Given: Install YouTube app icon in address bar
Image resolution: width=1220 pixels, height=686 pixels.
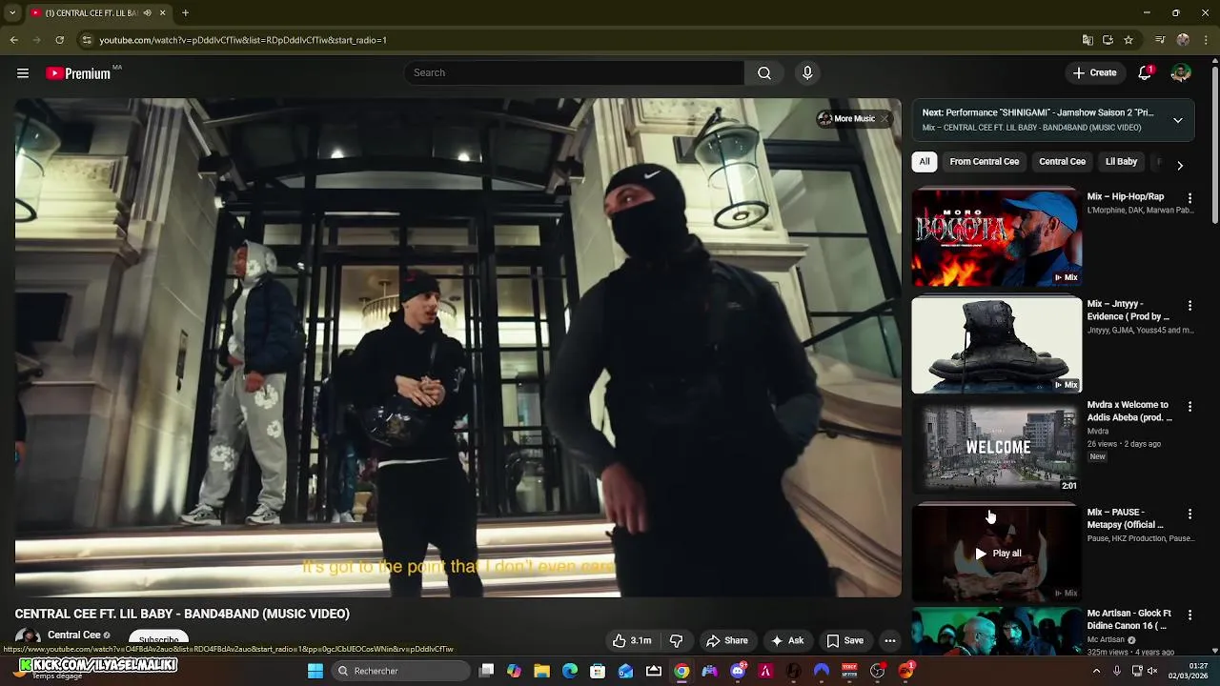Looking at the screenshot, I should coord(1108,40).
